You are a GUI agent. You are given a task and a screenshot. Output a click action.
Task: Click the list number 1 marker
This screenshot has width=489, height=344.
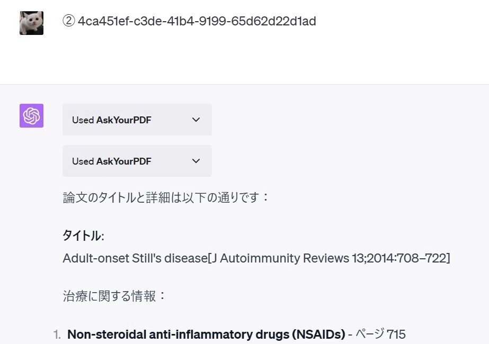tap(57, 334)
